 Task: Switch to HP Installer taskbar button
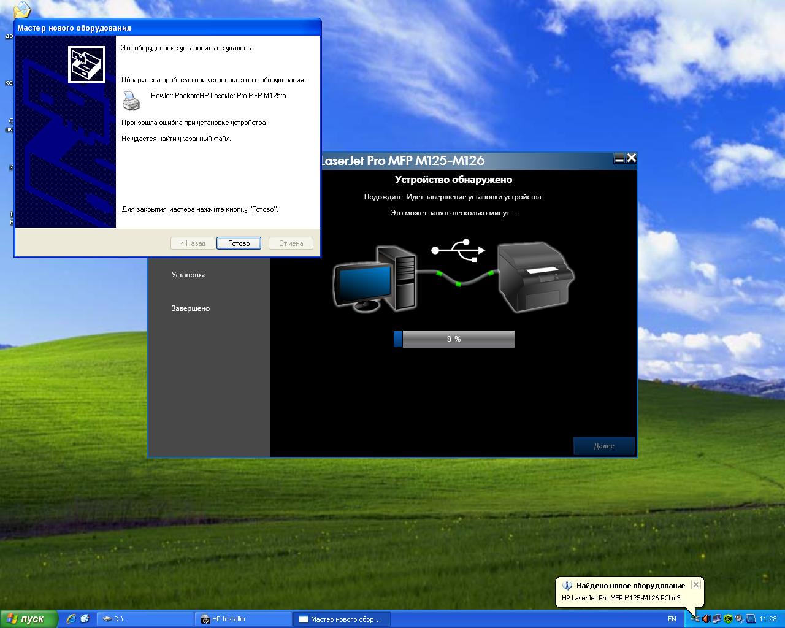[x=243, y=619]
